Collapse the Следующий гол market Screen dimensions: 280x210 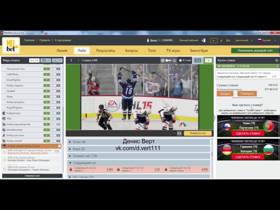[139, 163]
